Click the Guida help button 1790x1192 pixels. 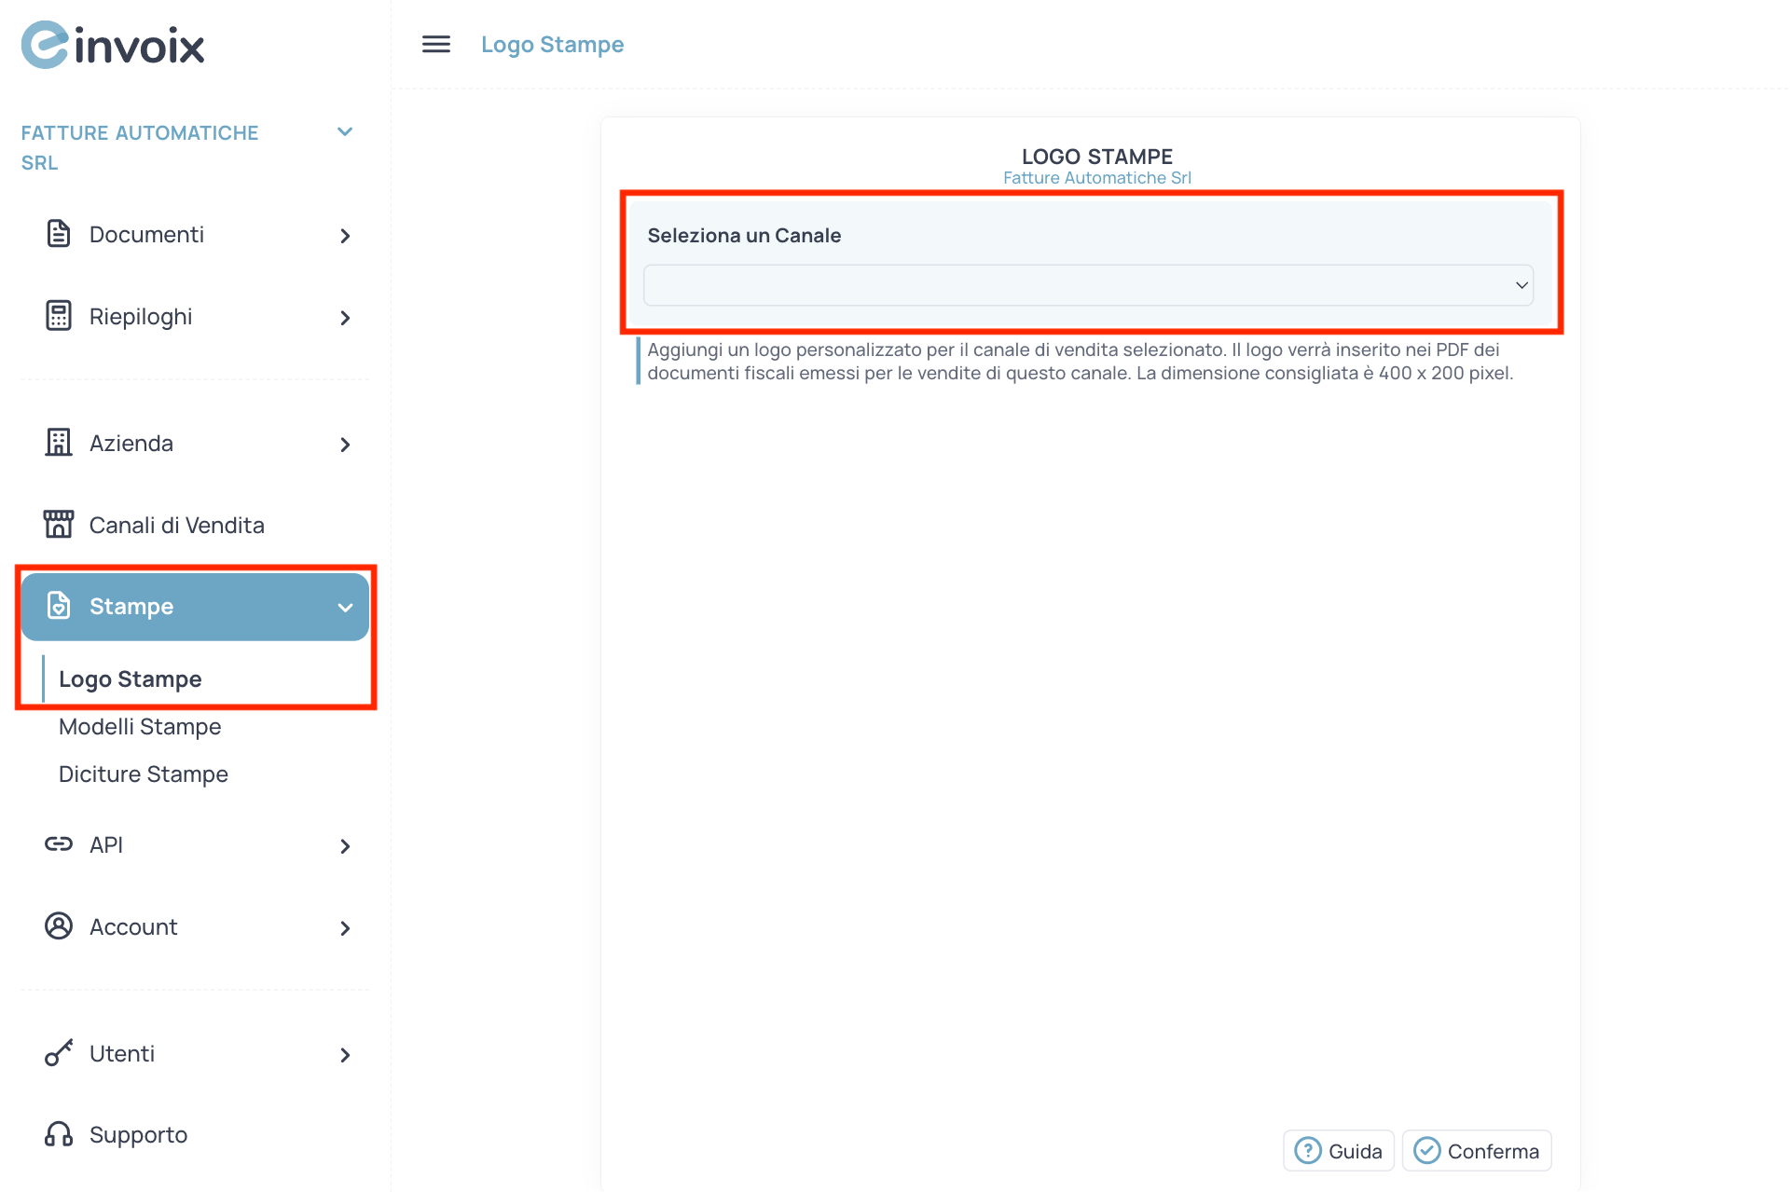click(1339, 1151)
